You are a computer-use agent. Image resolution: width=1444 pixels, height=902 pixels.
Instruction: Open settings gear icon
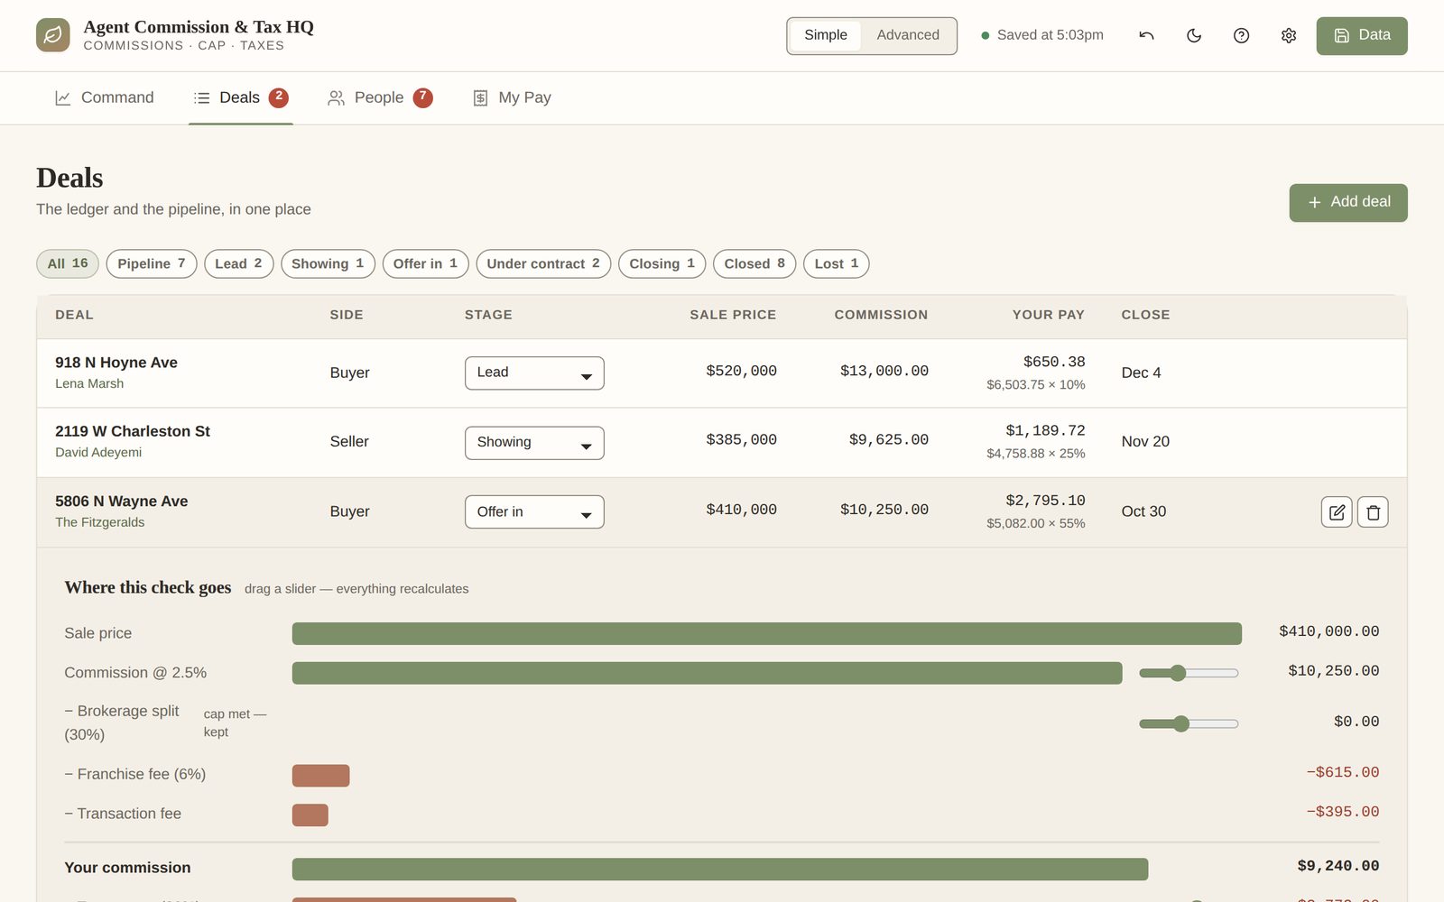[1289, 35]
